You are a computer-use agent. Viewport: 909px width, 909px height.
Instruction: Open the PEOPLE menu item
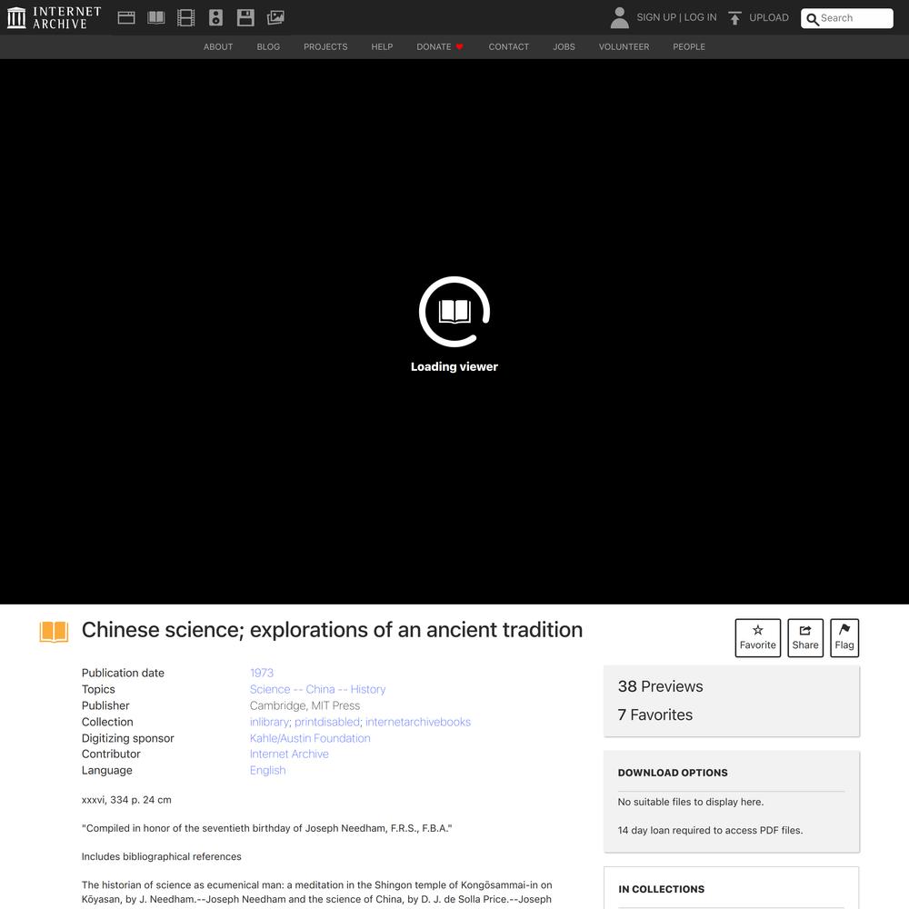pyautogui.click(x=689, y=47)
